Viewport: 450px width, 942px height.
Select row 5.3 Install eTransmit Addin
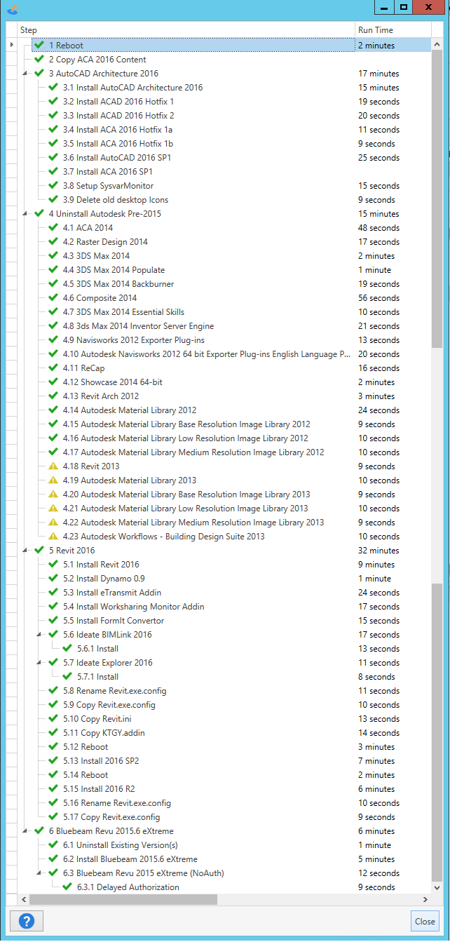coord(224,593)
